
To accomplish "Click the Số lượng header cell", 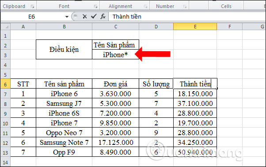I will [x=156, y=84].
